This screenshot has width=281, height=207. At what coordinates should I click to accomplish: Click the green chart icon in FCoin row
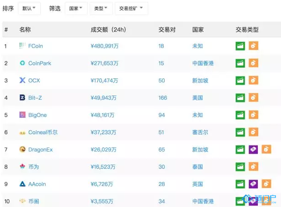tap(240, 46)
